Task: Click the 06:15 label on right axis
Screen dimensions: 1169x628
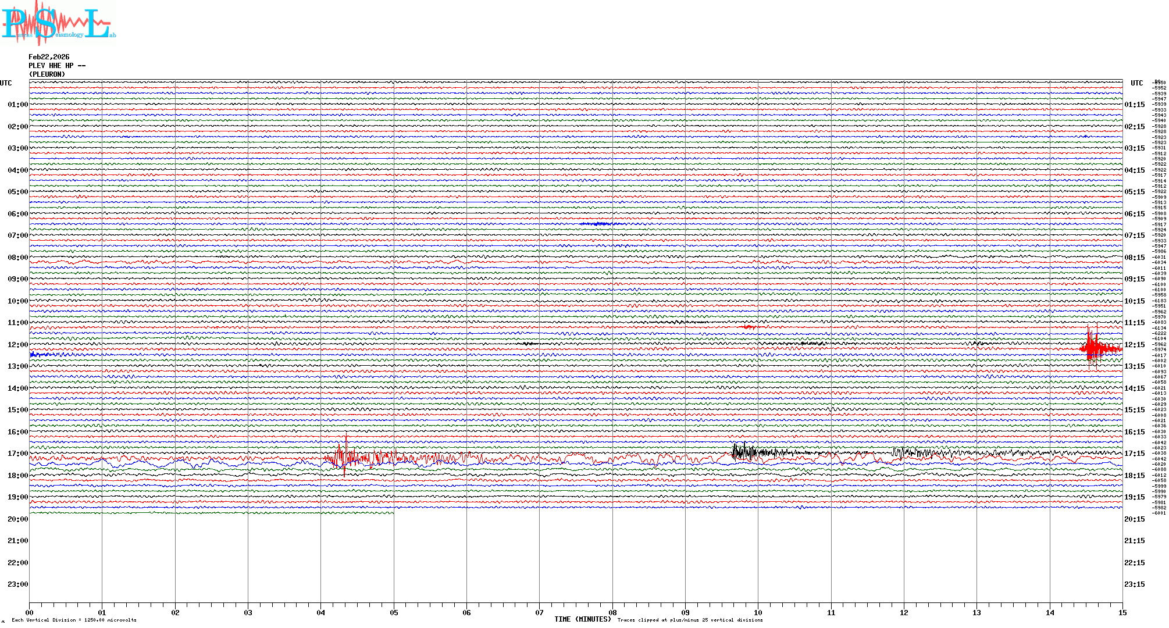Action: point(1135,214)
